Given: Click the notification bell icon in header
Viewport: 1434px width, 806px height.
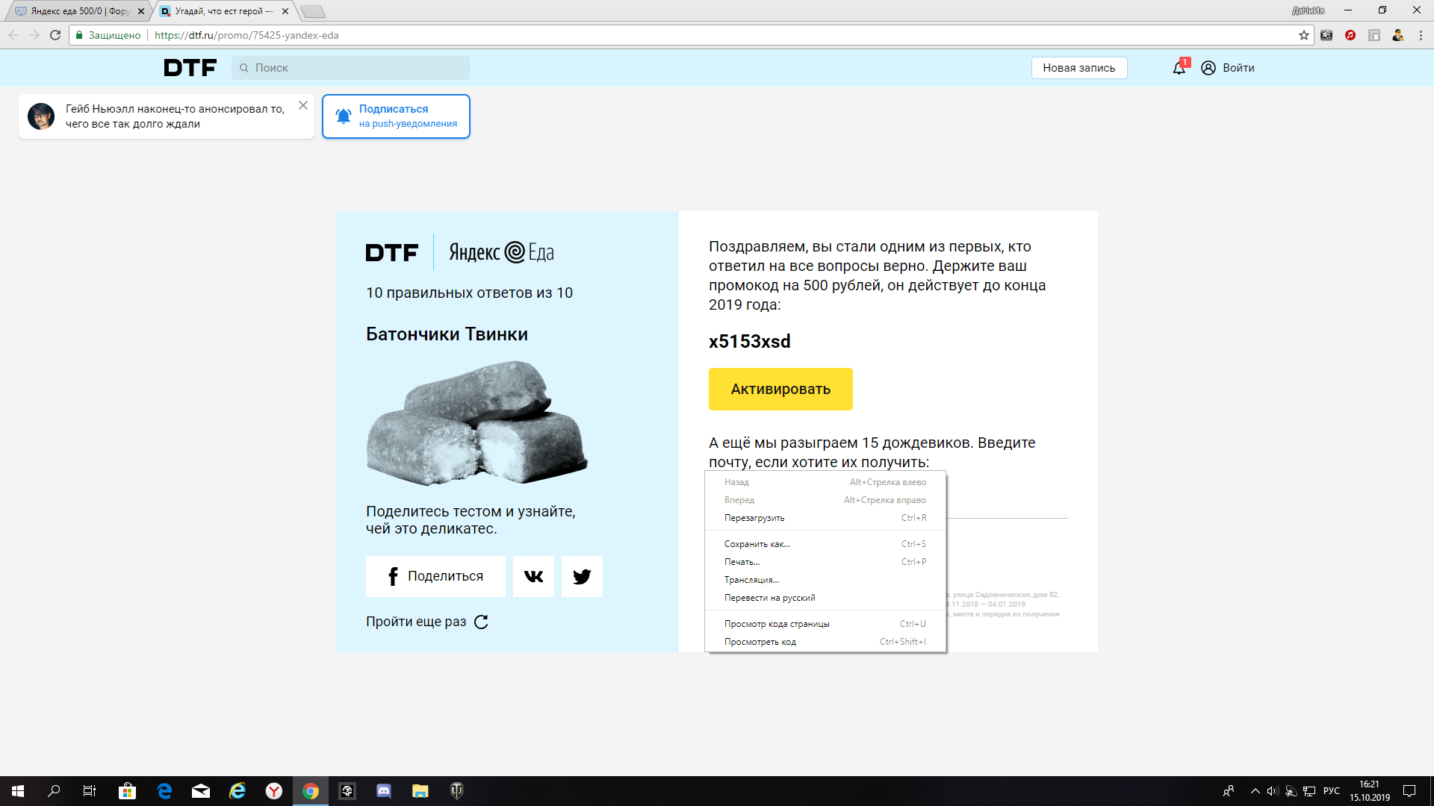Looking at the screenshot, I should pyautogui.click(x=1179, y=68).
